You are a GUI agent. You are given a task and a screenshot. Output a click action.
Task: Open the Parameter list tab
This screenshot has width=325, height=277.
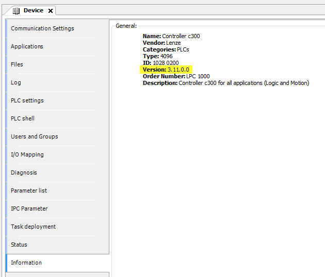click(29, 191)
